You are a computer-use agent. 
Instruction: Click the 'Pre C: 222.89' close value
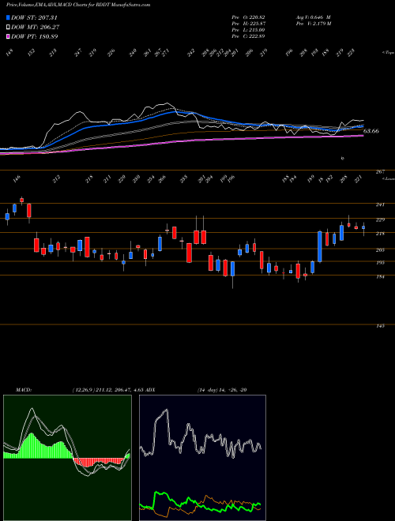(248, 36)
